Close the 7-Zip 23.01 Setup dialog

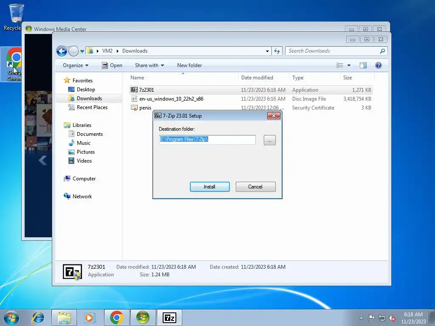pyautogui.click(x=274, y=115)
